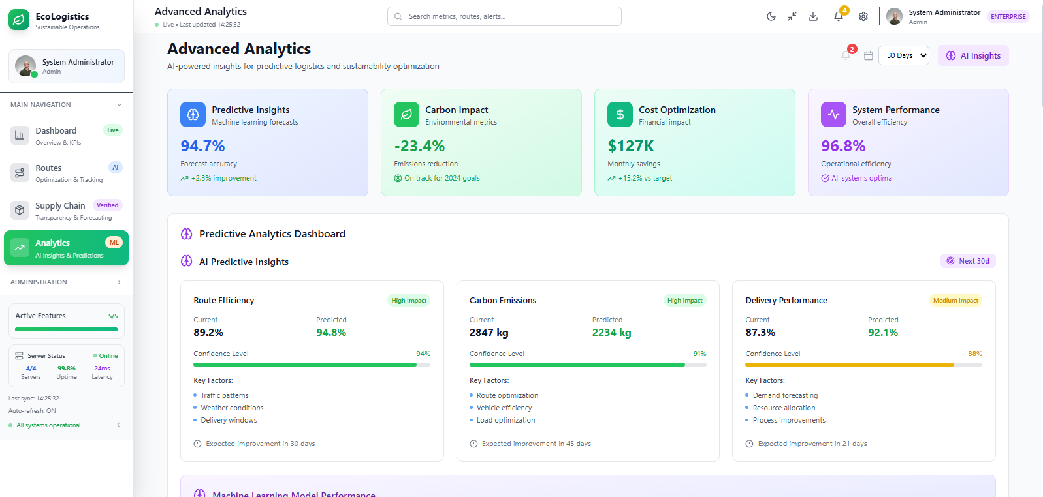Go to Routes navigation item
The height and width of the screenshot is (497, 1043).
coord(67,173)
